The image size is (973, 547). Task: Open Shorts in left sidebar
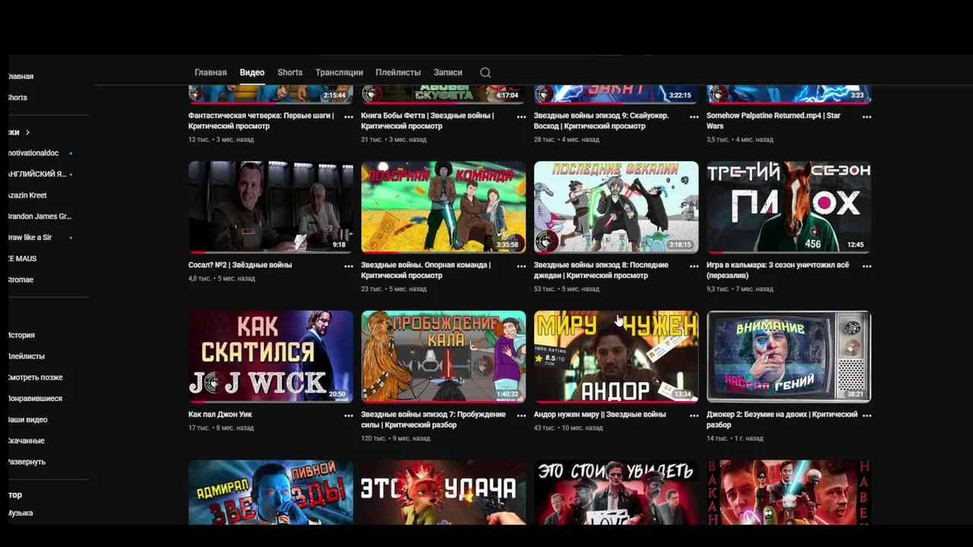point(18,98)
